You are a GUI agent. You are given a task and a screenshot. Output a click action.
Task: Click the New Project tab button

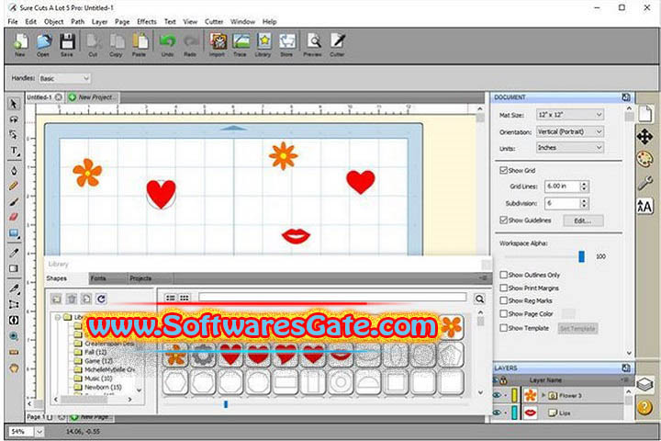click(93, 97)
